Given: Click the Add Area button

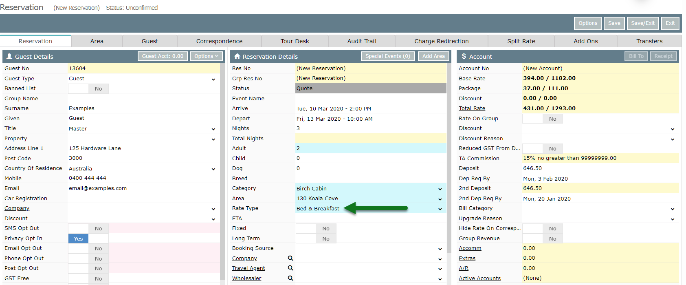Looking at the screenshot, I should click(x=433, y=56).
